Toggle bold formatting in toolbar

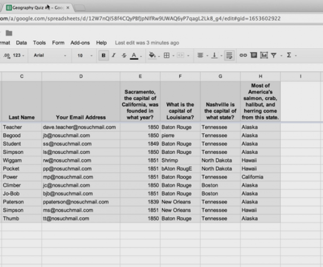103,56
